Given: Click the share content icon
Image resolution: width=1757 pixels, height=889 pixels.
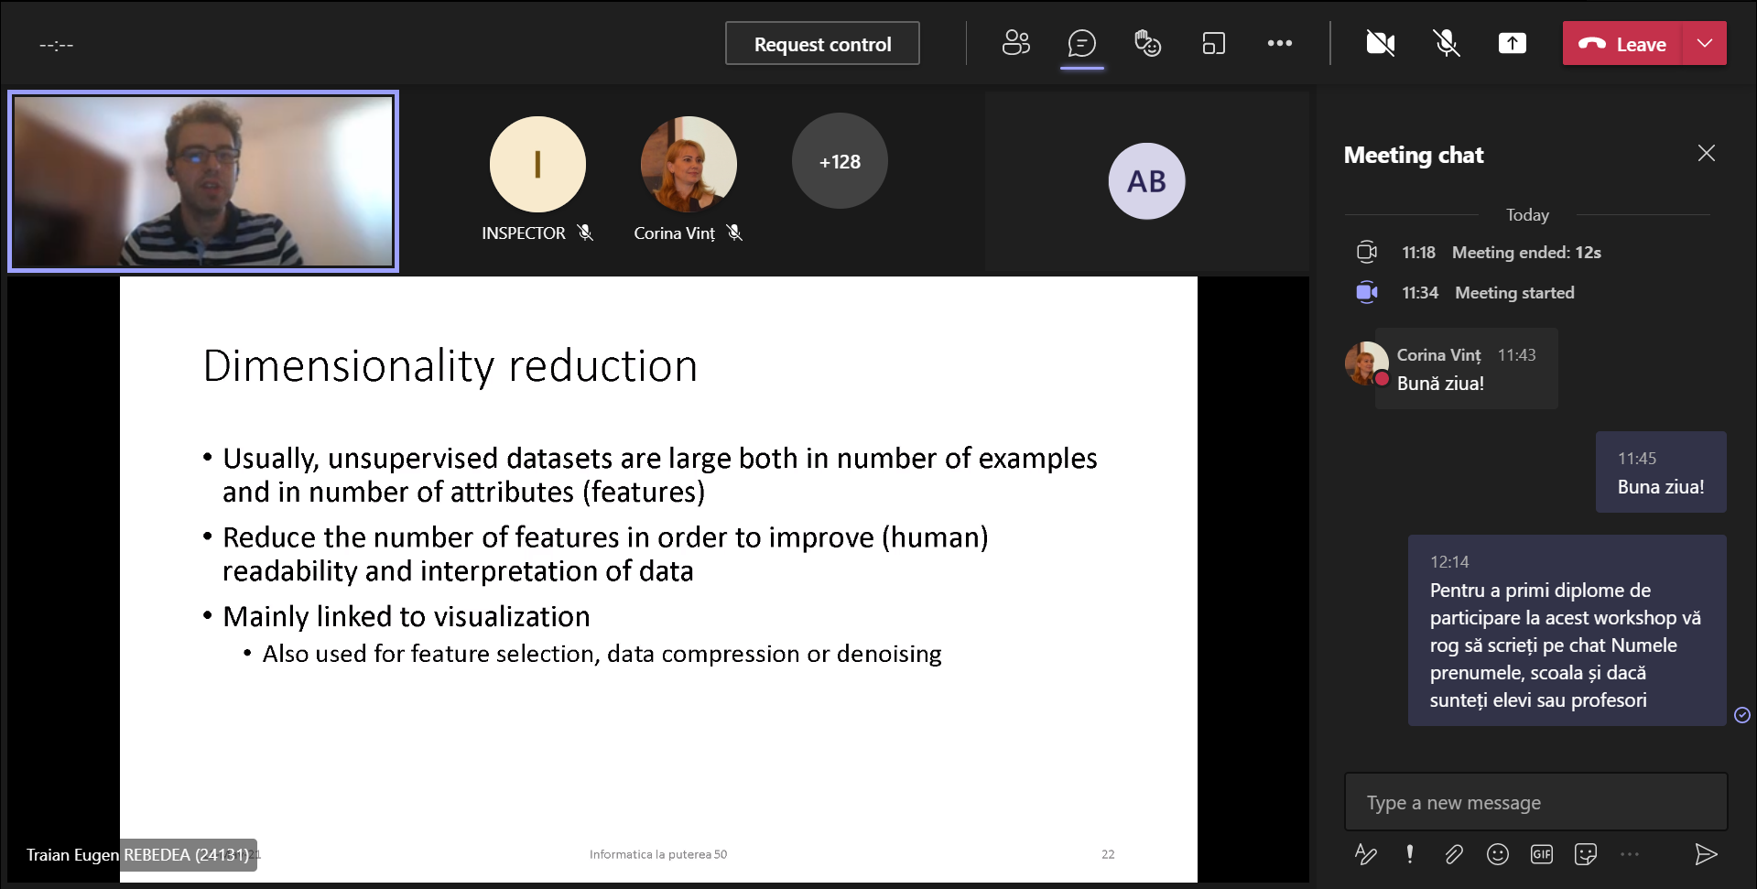Looking at the screenshot, I should pyautogui.click(x=1512, y=43).
